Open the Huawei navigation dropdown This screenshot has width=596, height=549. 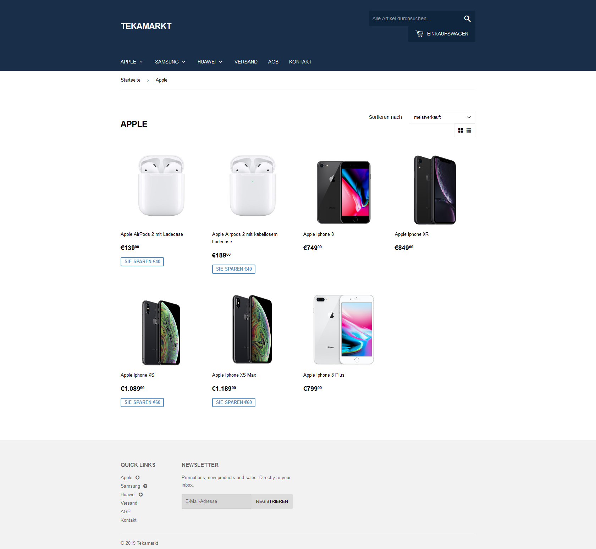210,62
